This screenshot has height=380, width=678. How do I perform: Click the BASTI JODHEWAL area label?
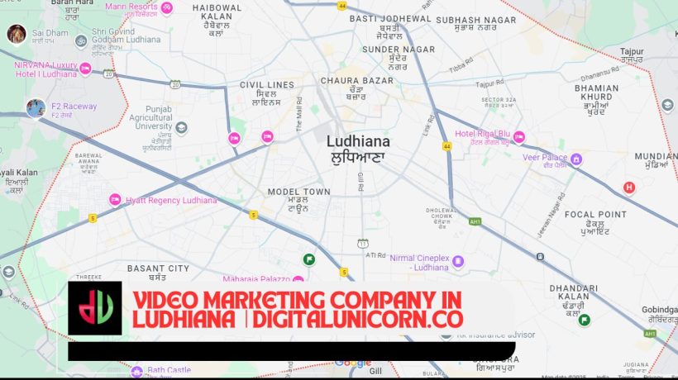pos(390,19)
